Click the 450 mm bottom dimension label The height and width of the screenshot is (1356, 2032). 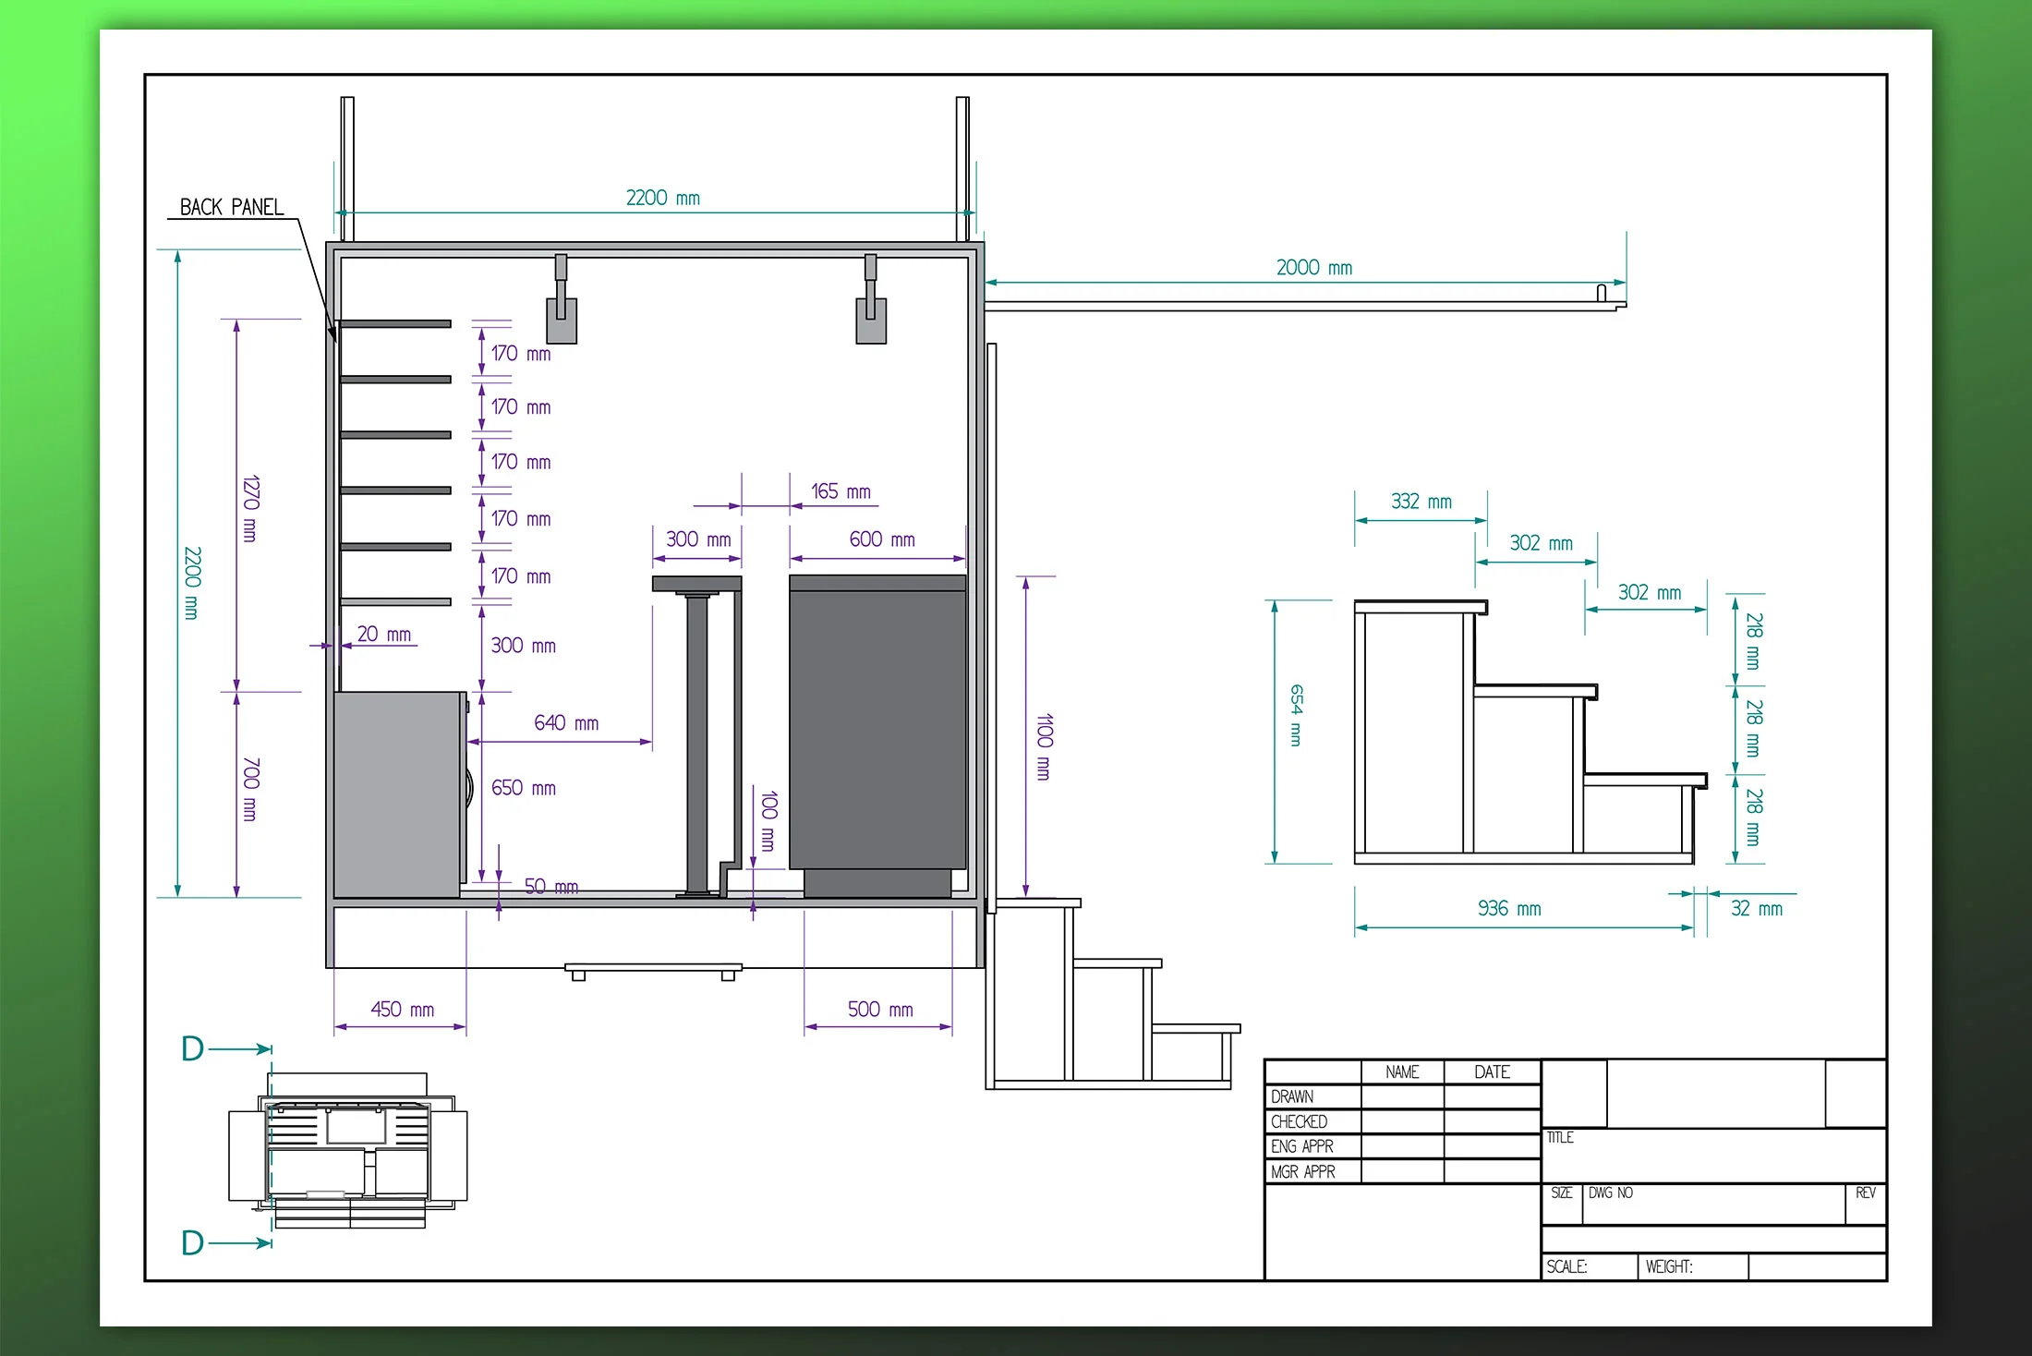coord(402,1010)
